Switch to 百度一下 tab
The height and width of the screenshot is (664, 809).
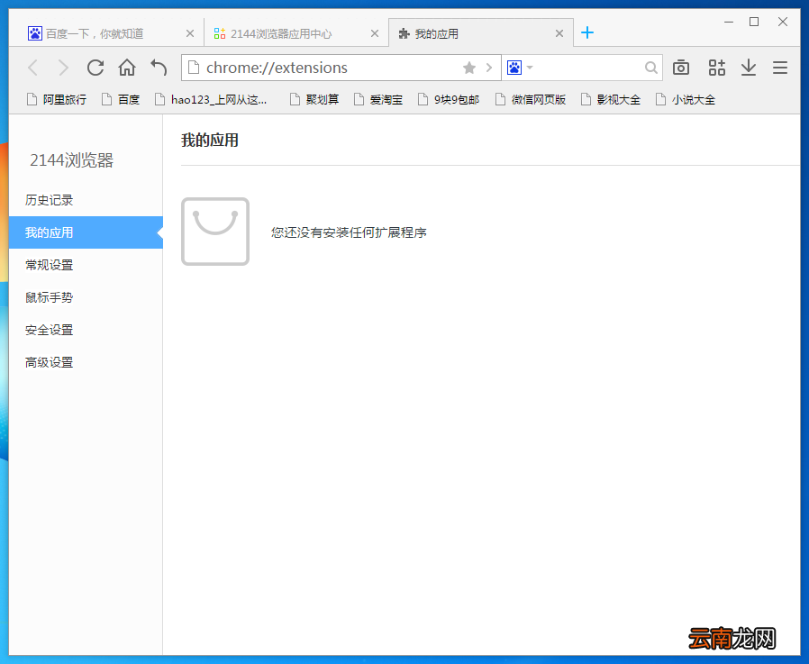click(x=105, y=33)
